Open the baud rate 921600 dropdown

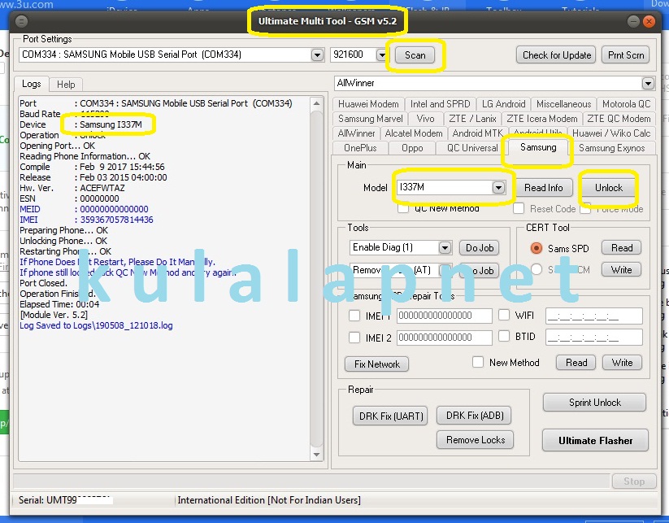pos(382,55)
